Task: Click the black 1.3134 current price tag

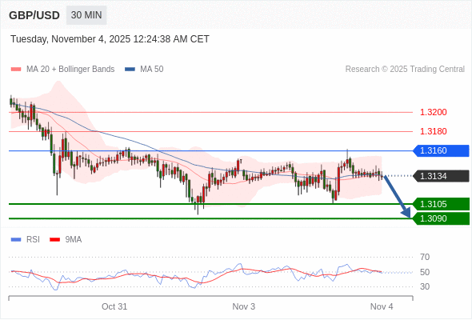Action: 441,176
